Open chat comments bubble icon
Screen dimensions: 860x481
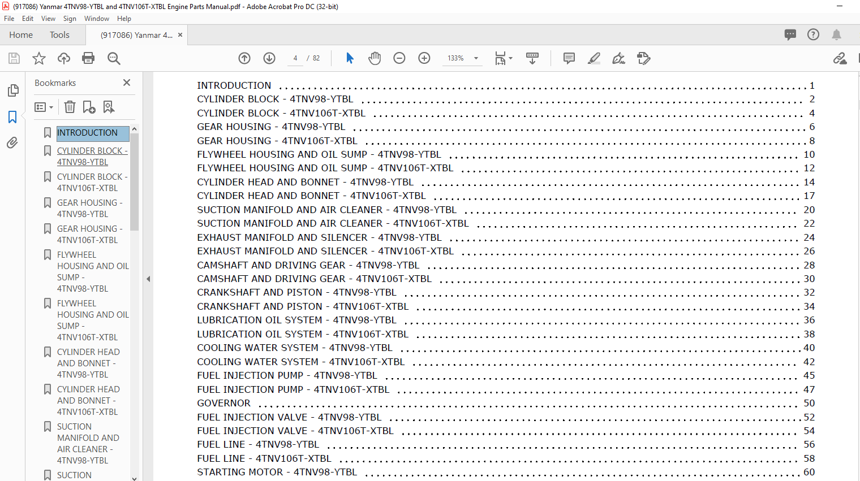(790, 34)
